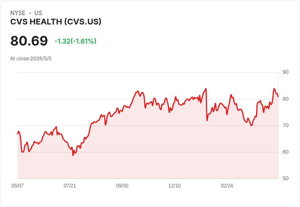The width and height of the screenshot is (300, 207).
Task: Click the -1.32(-1.61%) change value
Action: (x=75, y=41)
